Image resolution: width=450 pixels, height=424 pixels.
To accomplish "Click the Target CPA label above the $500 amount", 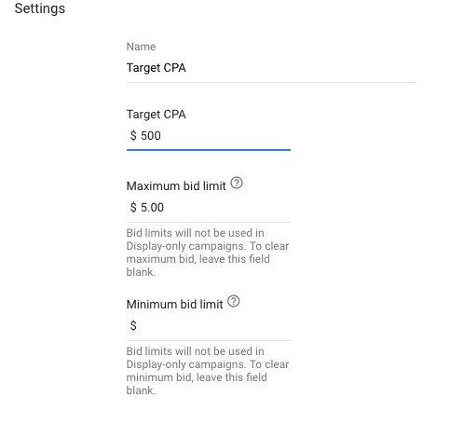I will [157, 115].
